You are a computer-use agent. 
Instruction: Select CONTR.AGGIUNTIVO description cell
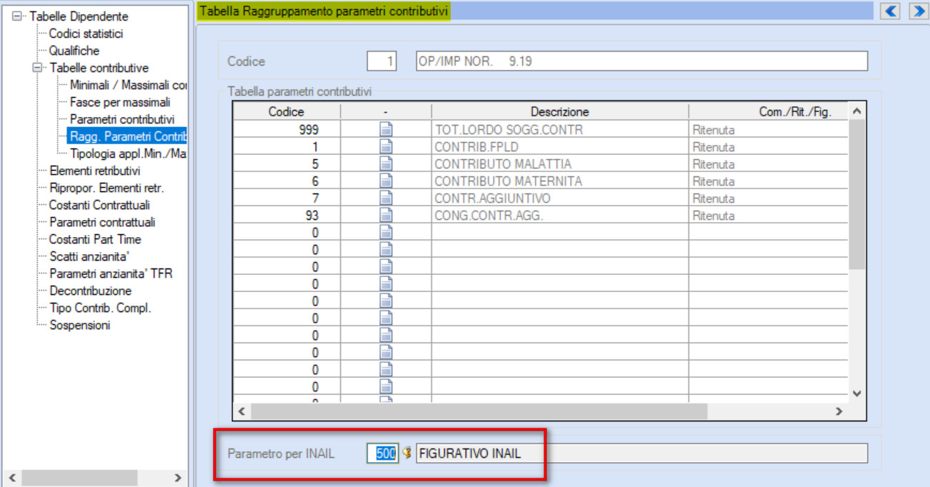[x=560, y=199]
